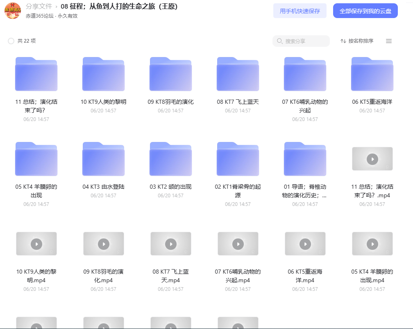Open folder 08 KT7 飞上蓝天

(x=238, y=74)
